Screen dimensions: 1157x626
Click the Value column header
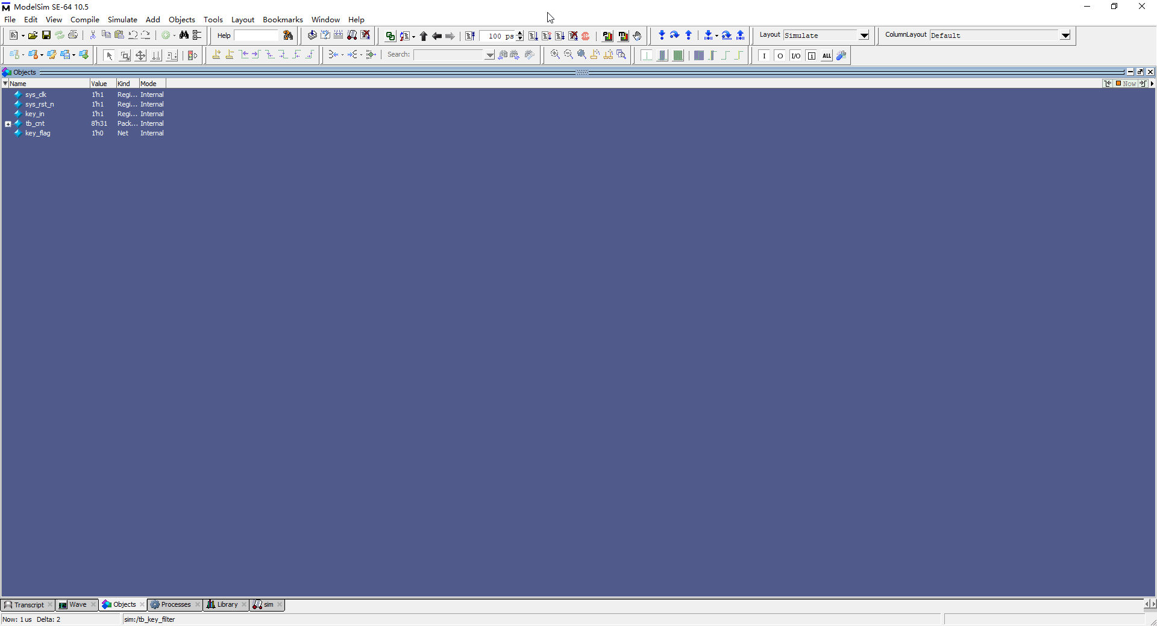pos(103,84)
